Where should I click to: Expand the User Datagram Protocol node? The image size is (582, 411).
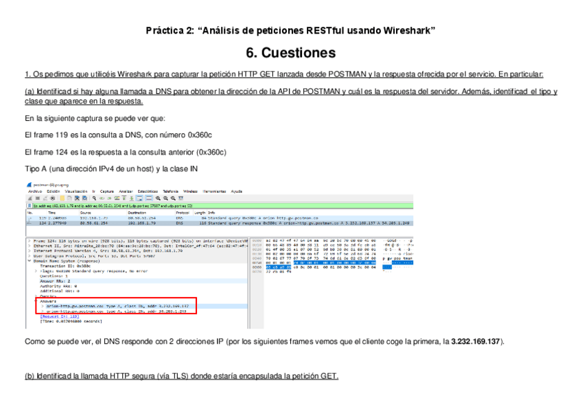point(30,256)
